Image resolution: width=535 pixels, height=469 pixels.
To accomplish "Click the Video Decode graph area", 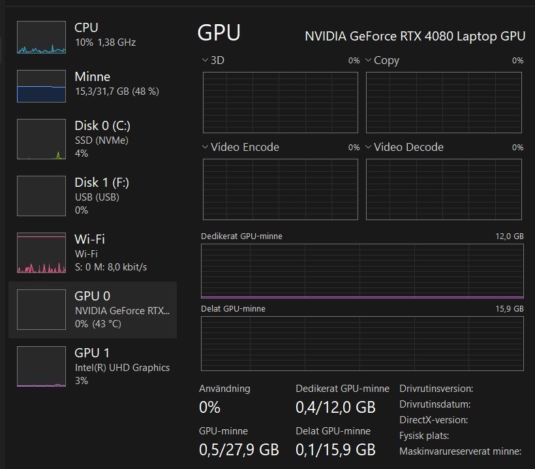I will pos(444,189).
